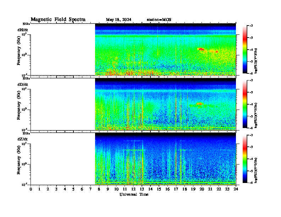281x217 pixels.
Task: Click the log(PSD) label beside dZ/dt color bar
Action: (x=256, y=170)
